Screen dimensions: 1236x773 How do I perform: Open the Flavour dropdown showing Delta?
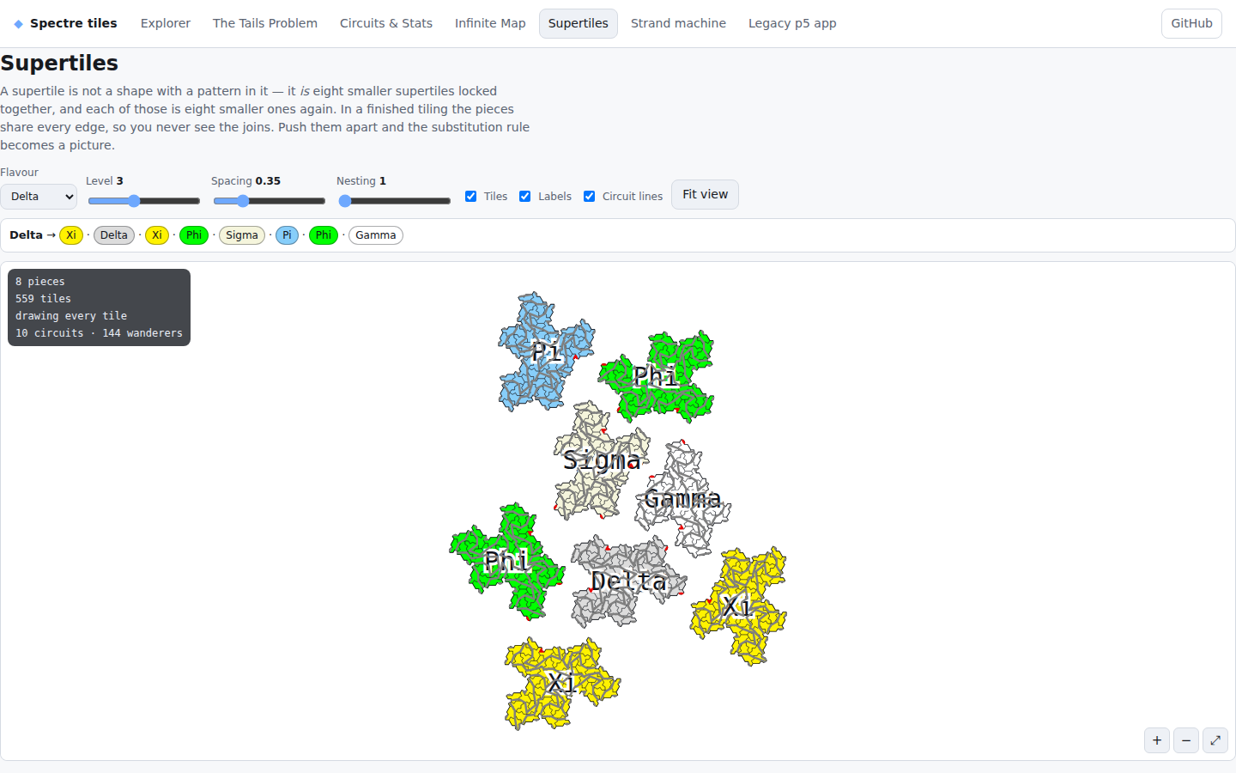(39, 197)
